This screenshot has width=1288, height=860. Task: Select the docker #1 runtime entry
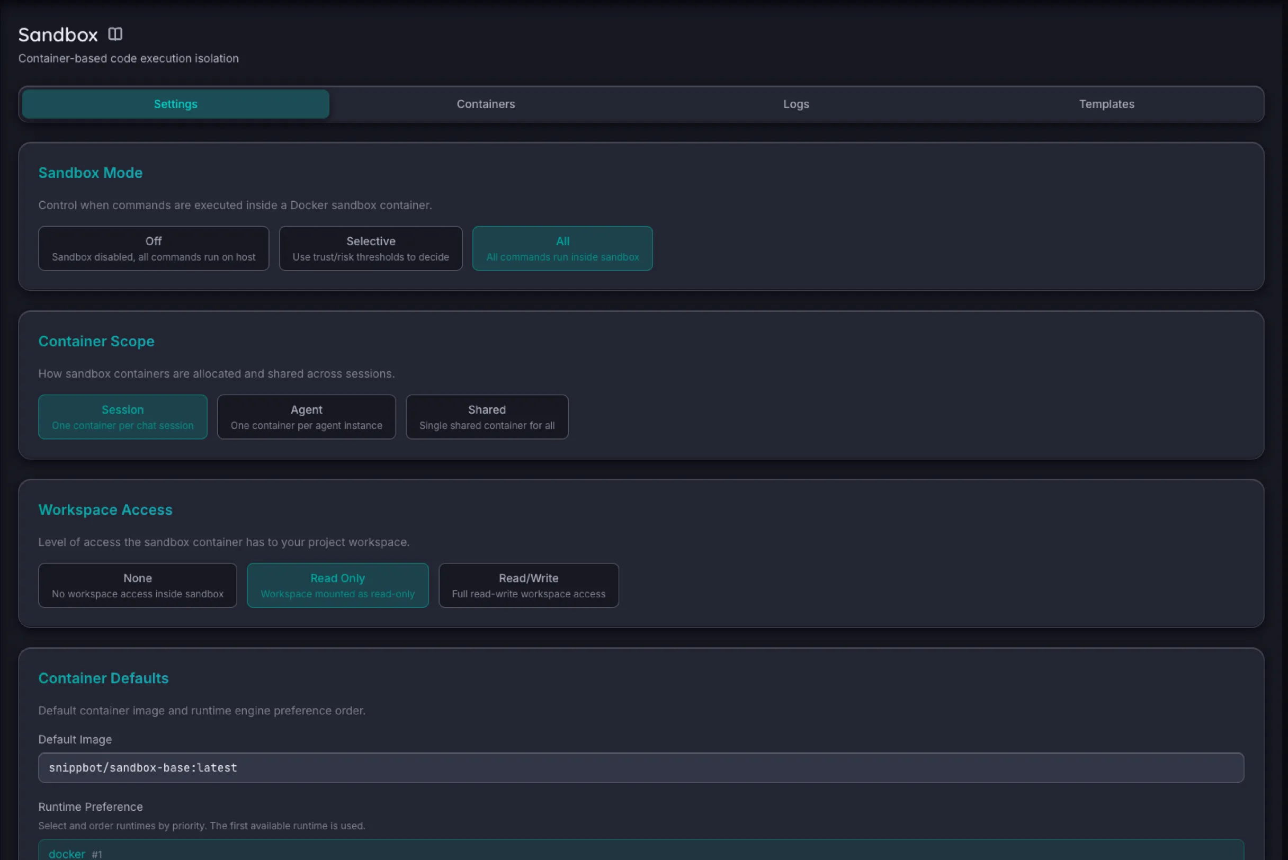pyautogui.click(x=641, y=850)
